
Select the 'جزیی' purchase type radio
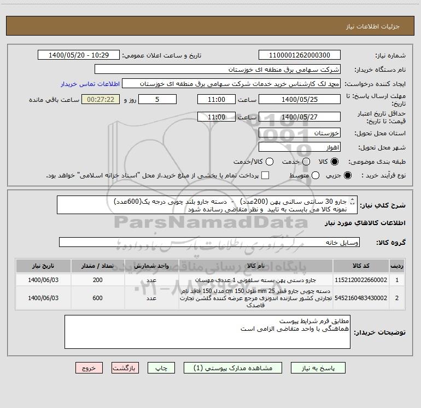tap(348, 175)
